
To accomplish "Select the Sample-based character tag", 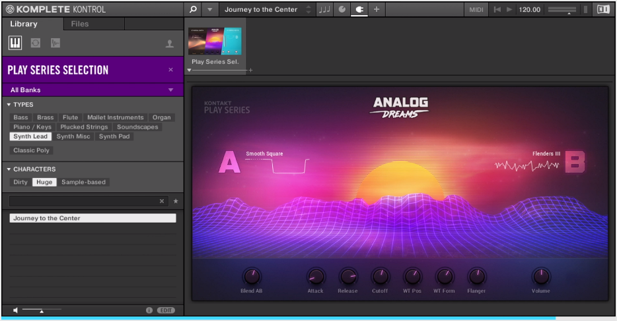I will (83, 182).
